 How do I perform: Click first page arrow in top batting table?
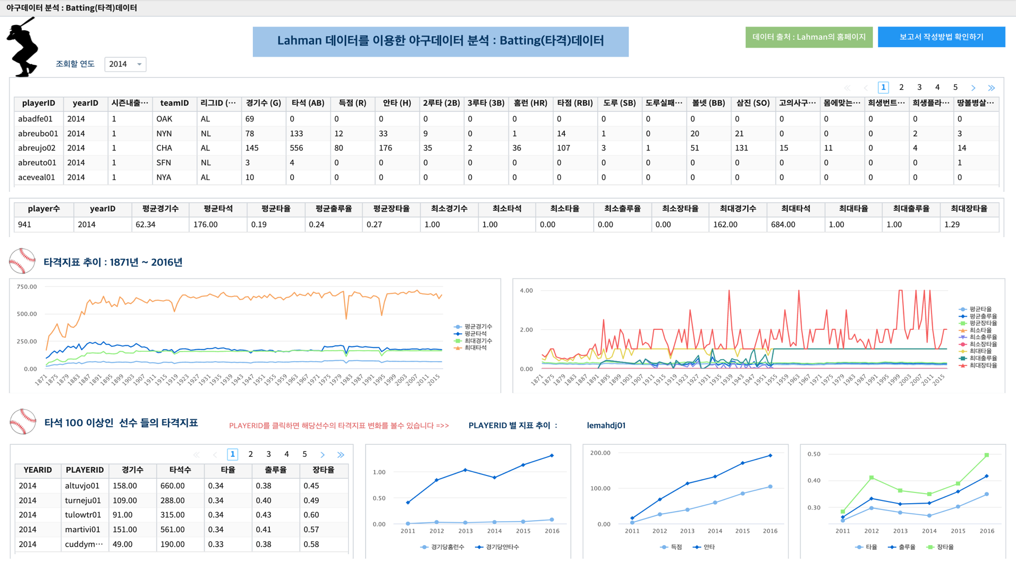tap(847, 88)
